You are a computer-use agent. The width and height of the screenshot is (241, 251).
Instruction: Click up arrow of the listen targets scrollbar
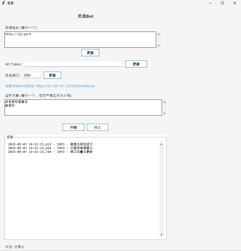point(164,102)
